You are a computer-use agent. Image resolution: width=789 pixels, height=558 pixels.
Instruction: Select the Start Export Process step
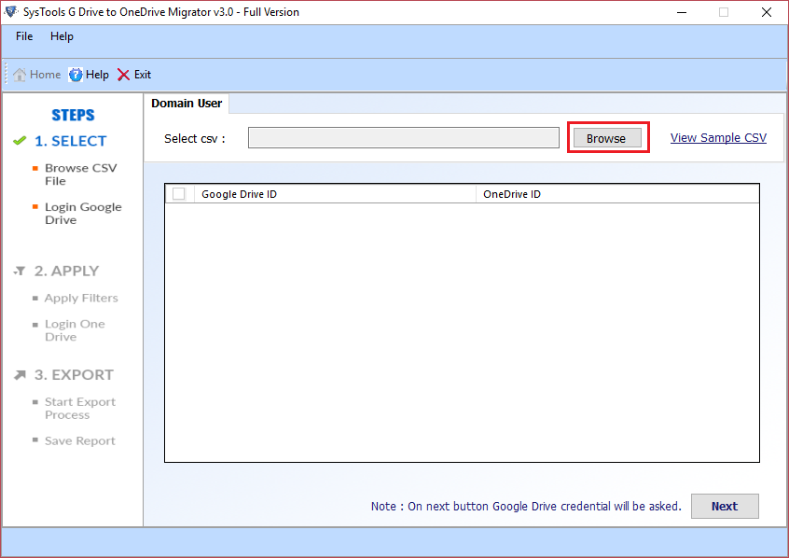[80, 409]
